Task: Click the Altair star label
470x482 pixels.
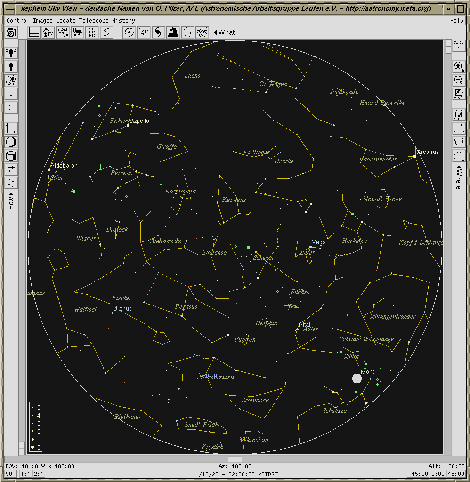Action: pyautogui.click(x=305, y=325)
